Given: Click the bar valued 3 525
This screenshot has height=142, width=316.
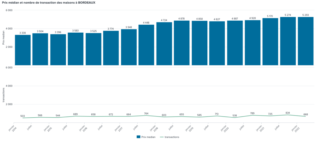Looking at the screenshot, I should (94, 49).
